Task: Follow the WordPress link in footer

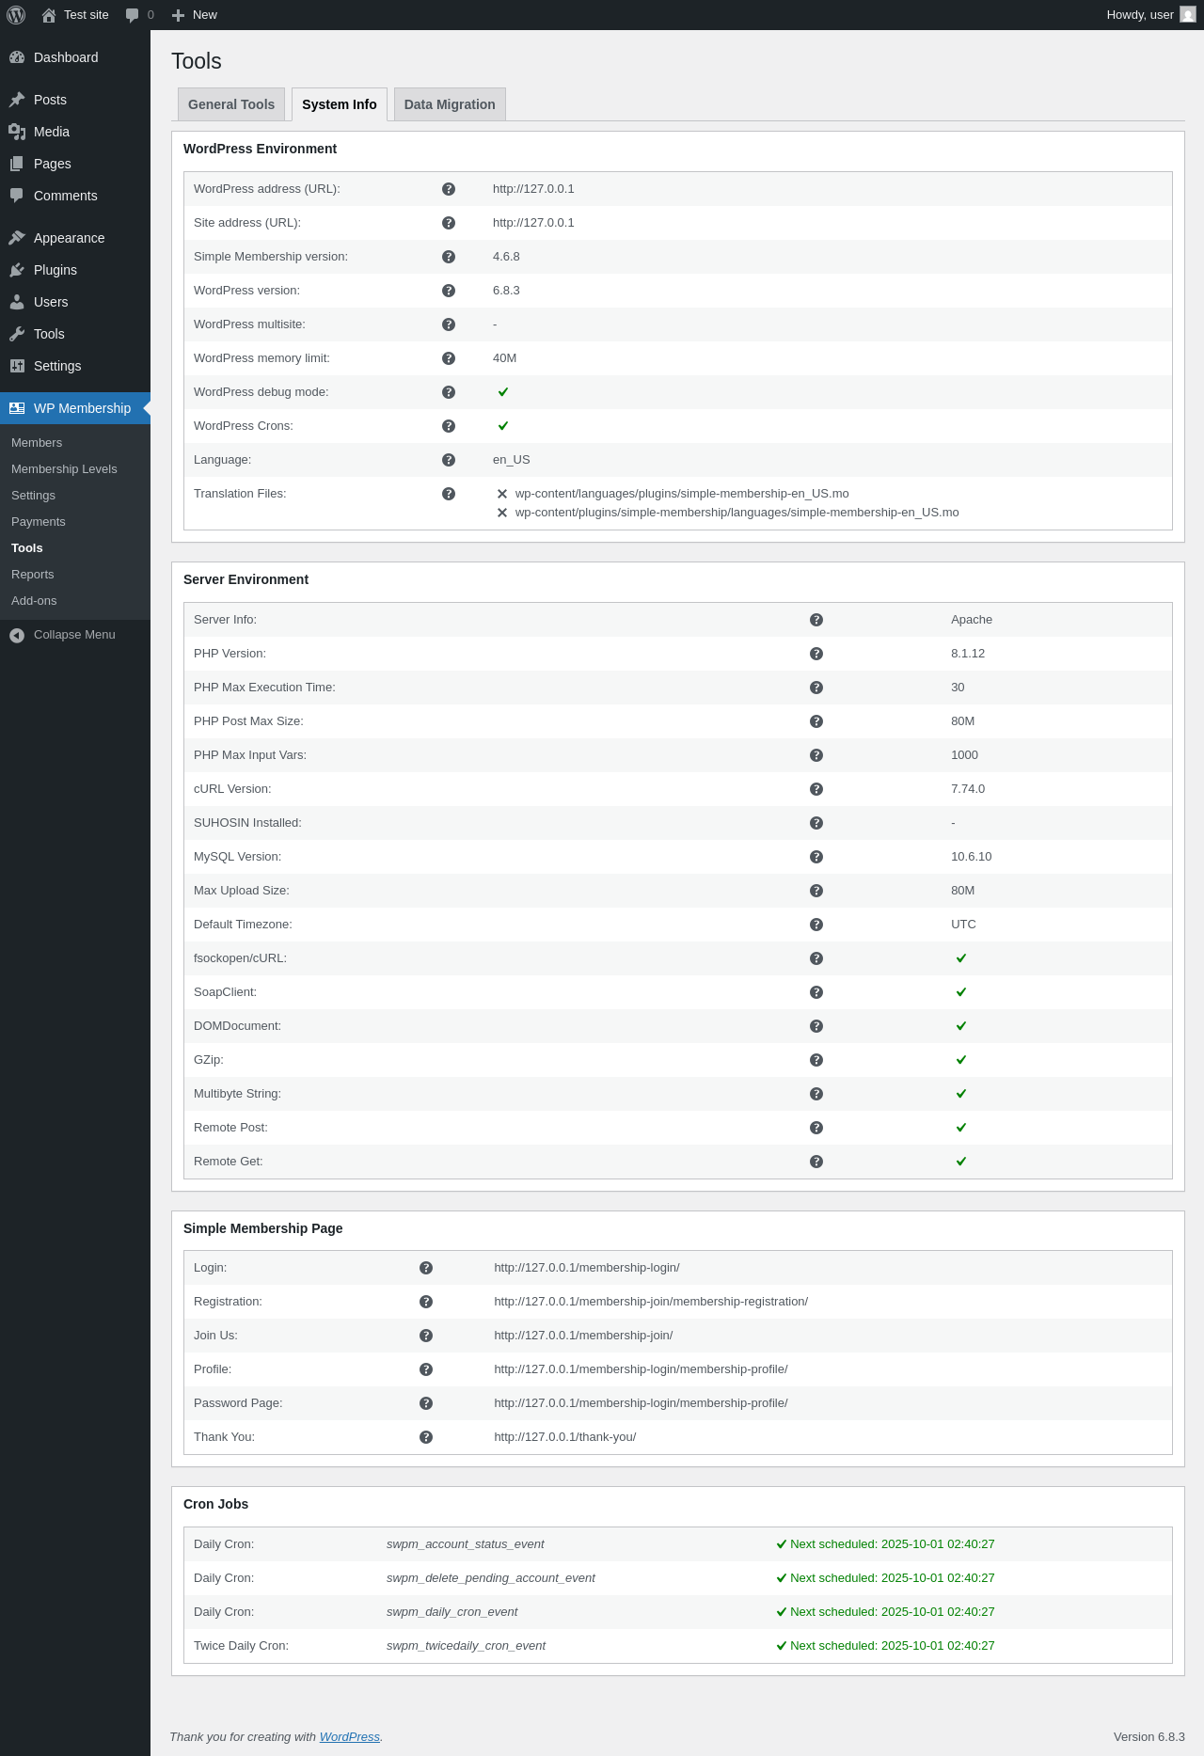Action: coord(349,1737)
